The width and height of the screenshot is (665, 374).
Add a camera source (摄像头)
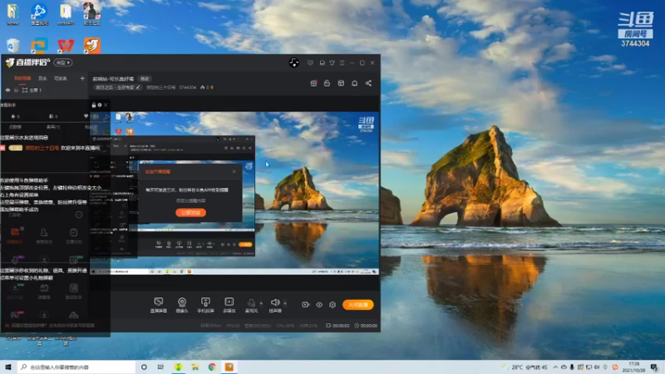coord(182,304)
